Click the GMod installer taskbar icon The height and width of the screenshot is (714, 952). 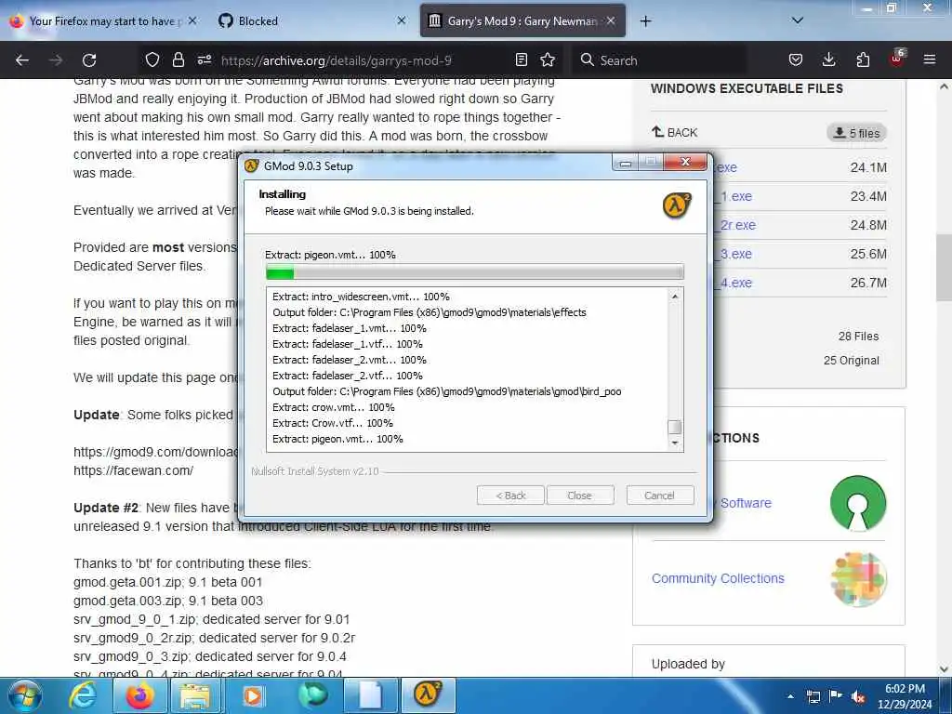pos(428,694)
